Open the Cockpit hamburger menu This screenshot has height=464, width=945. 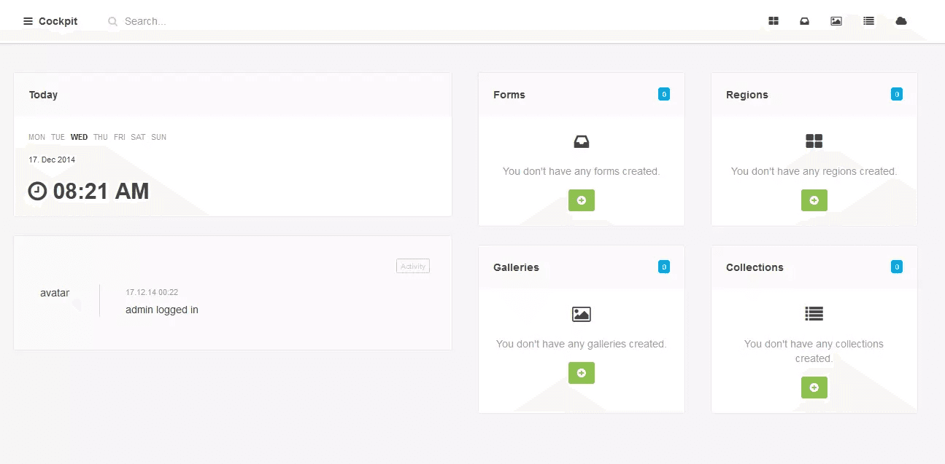point(28,21)
